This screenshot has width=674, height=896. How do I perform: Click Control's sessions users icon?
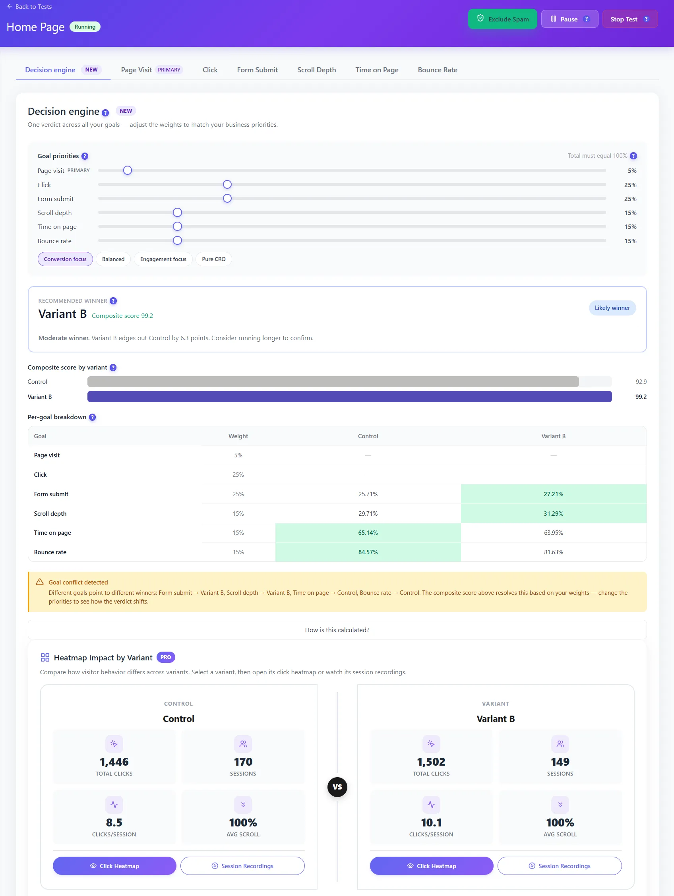[x=243, y=744]
